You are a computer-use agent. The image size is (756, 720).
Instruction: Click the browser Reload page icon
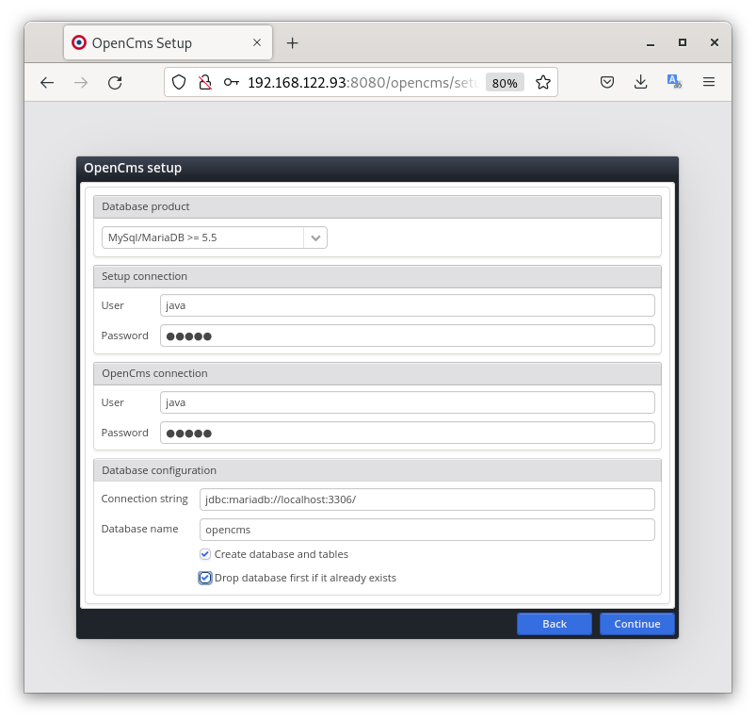tap(115, 83)
